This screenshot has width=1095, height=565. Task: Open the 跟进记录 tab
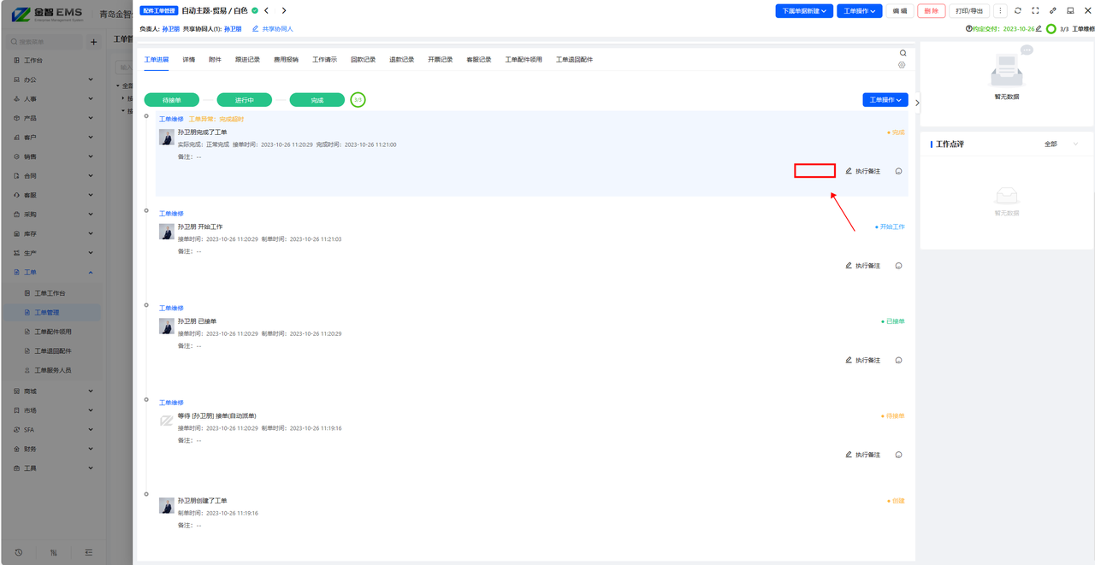[x=248, y=60]
